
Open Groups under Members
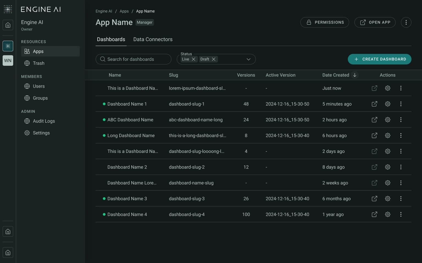coord(50,98)
